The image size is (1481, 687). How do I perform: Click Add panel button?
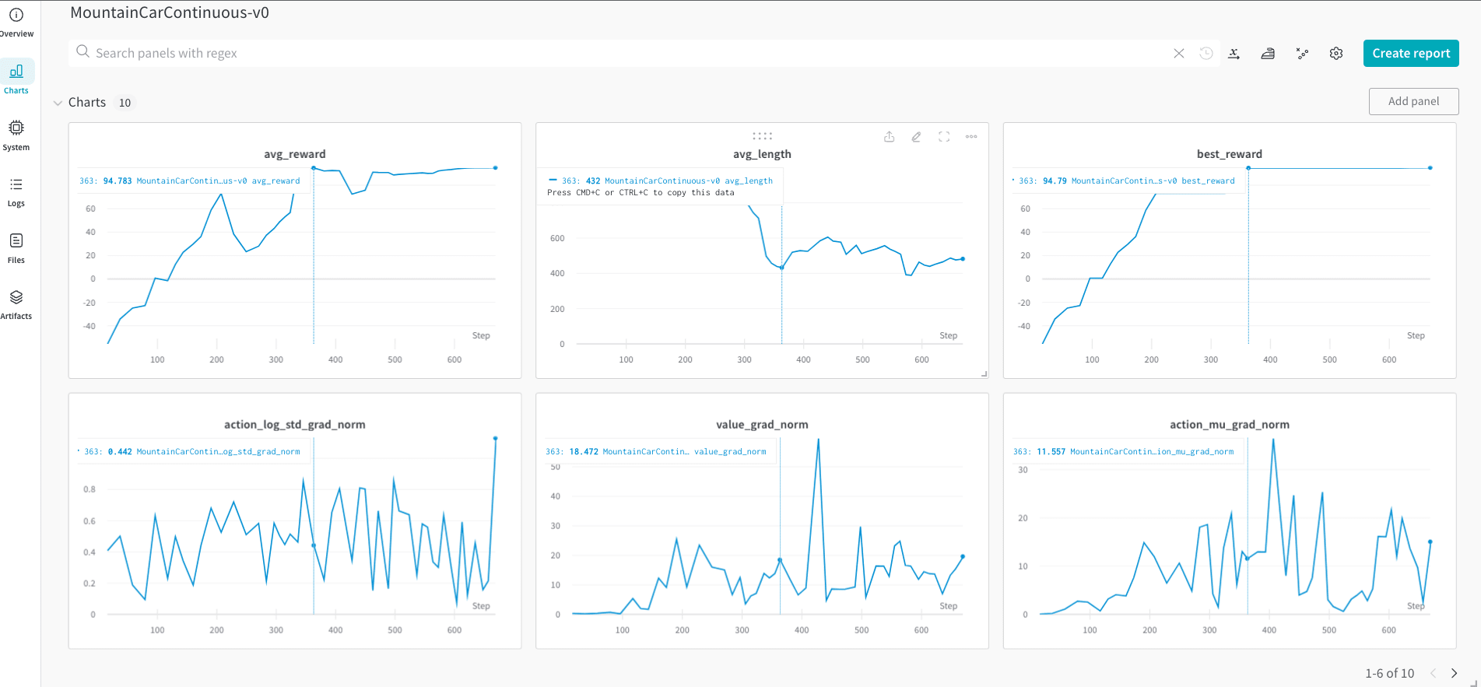point(1413,101)
